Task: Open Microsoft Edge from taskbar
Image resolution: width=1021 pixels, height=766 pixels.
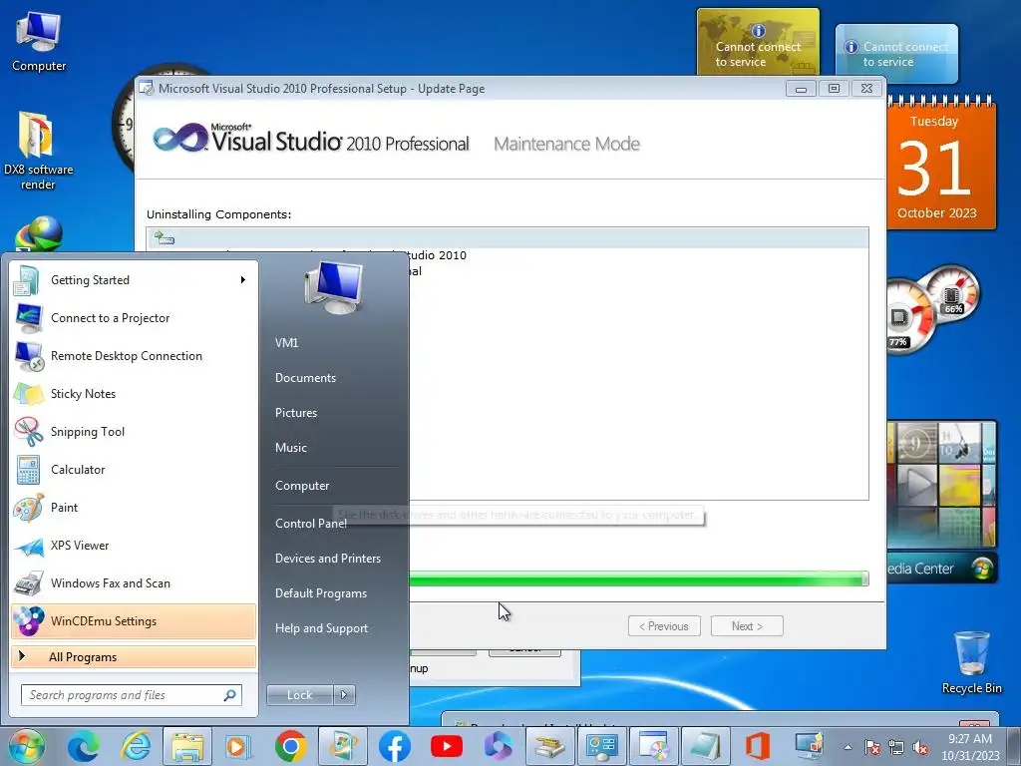Action: (84, 746)
